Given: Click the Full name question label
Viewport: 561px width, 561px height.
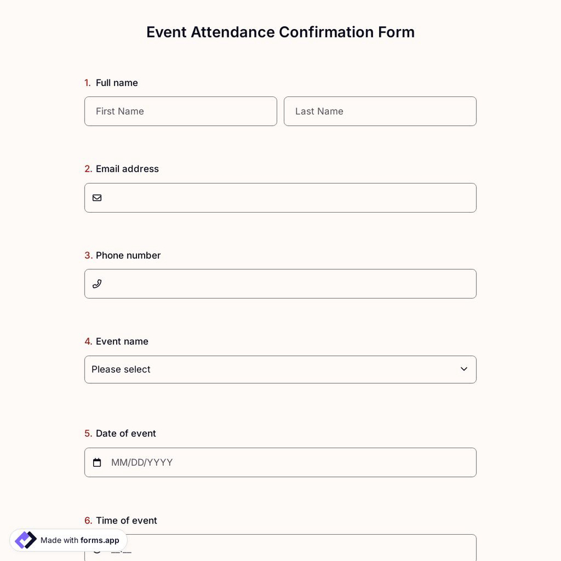Looking at the screenshot, I should tap(116, 82).
